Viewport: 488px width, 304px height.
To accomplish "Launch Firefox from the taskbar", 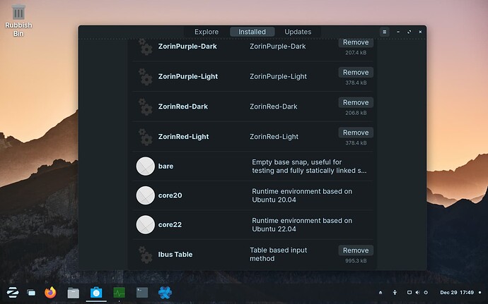I will [50, 292].
